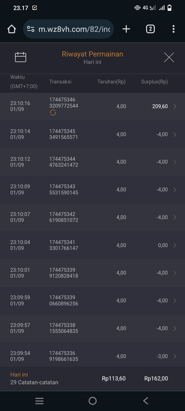Image resolution: width=185 pixels, height=411 pixels.
Task: Tap the orange refresh icon on first transaction
Action: (x=53, y=113)
